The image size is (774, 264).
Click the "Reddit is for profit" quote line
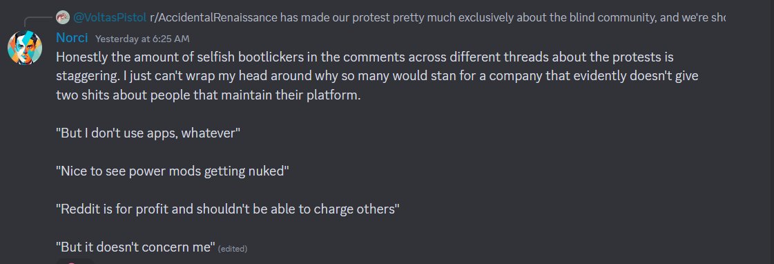point(227,209)
